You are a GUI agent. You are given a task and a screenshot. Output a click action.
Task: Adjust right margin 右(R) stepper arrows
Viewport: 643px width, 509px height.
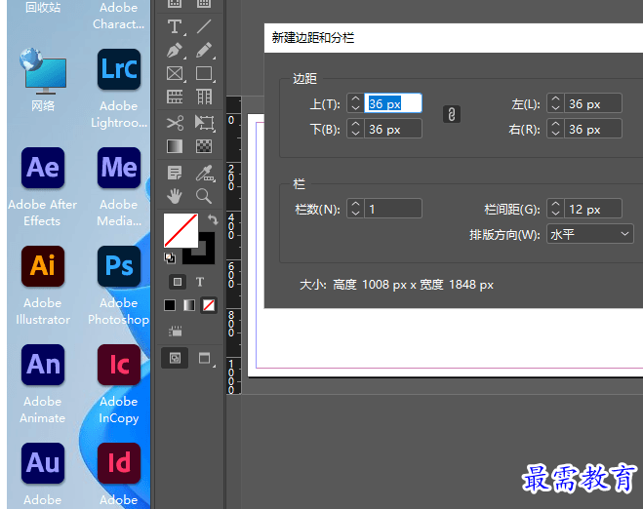[x=555, y=129]
